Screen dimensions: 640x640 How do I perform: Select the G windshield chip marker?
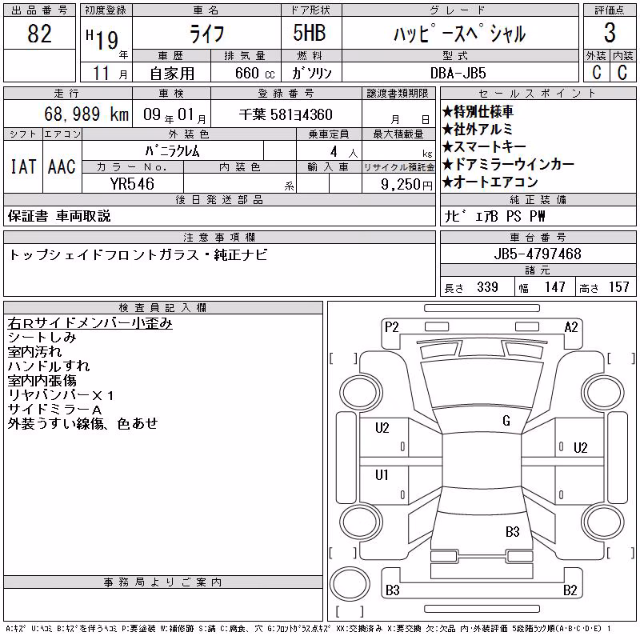tap(506, 421)
